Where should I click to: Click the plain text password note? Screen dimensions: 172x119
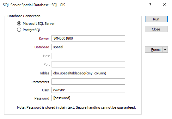click(x=77, y=107)
